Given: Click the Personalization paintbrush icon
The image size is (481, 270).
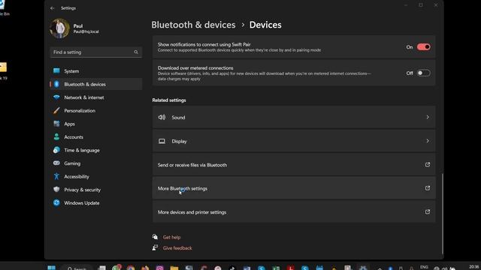Looking at the screenshot, I should tap(56, 110).
